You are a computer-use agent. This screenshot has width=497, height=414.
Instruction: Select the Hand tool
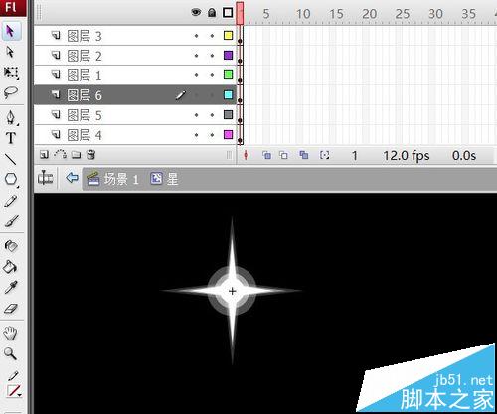10,333
